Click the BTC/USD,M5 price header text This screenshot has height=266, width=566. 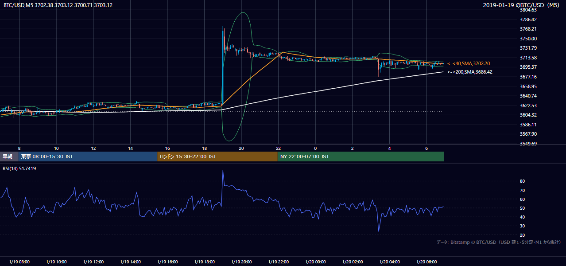click(x=58, y=5)
